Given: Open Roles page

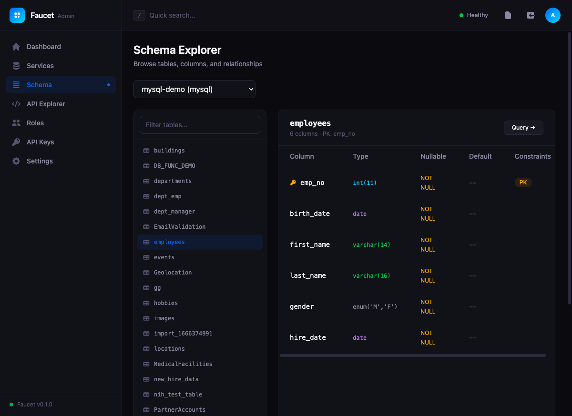Looking at the screenshot, I should tap(61, 123).
